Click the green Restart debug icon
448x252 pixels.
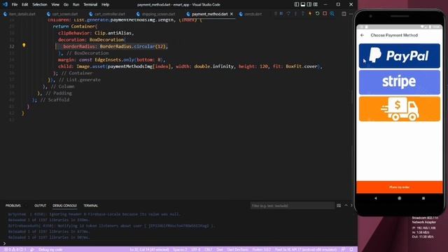[x=317, y=14]
